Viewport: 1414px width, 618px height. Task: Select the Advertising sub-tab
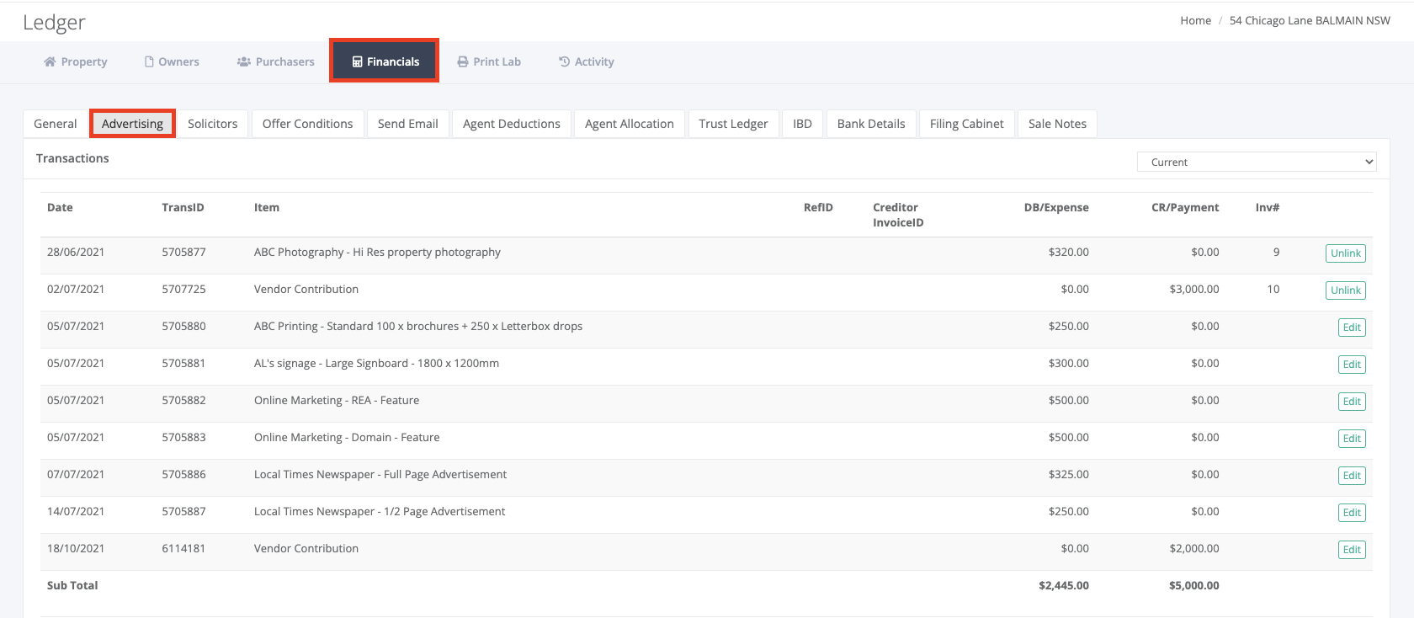[x=132, y=124]
